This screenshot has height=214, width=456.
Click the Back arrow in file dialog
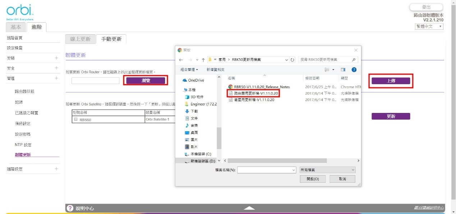181,60
